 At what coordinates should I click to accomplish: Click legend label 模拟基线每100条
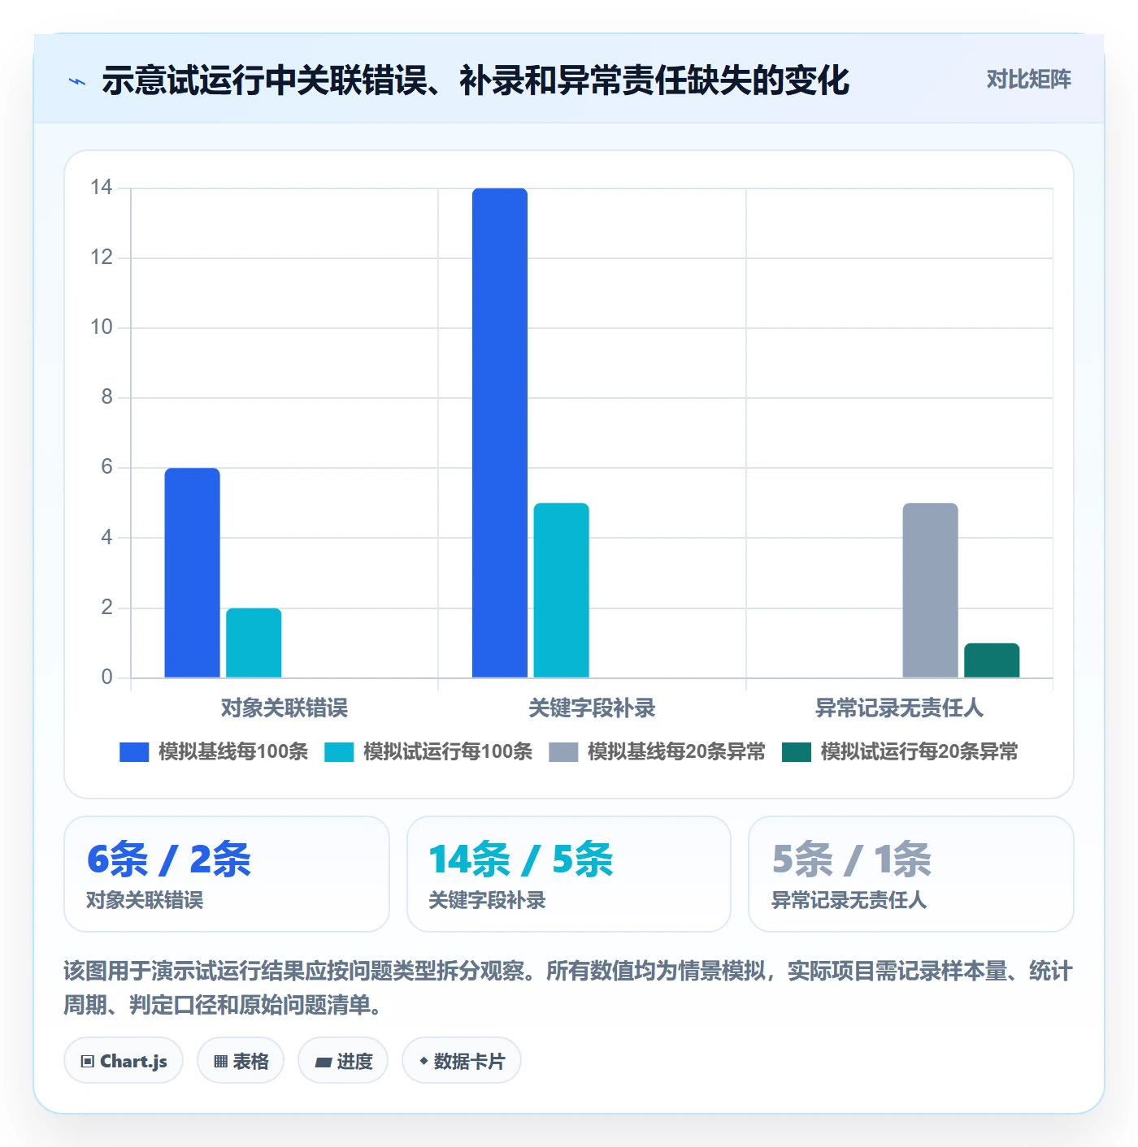point(233,752)
